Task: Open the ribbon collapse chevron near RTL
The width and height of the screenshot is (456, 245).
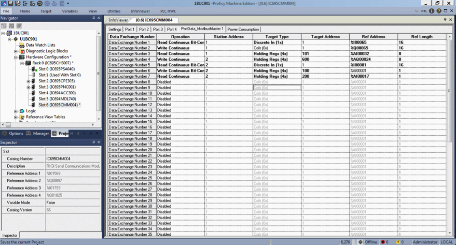Action: [417, 11]
